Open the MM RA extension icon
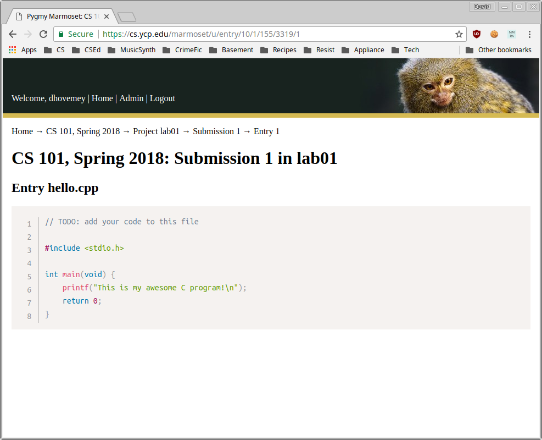The height and width of the screenshot is (440, 542). point(512,34)
